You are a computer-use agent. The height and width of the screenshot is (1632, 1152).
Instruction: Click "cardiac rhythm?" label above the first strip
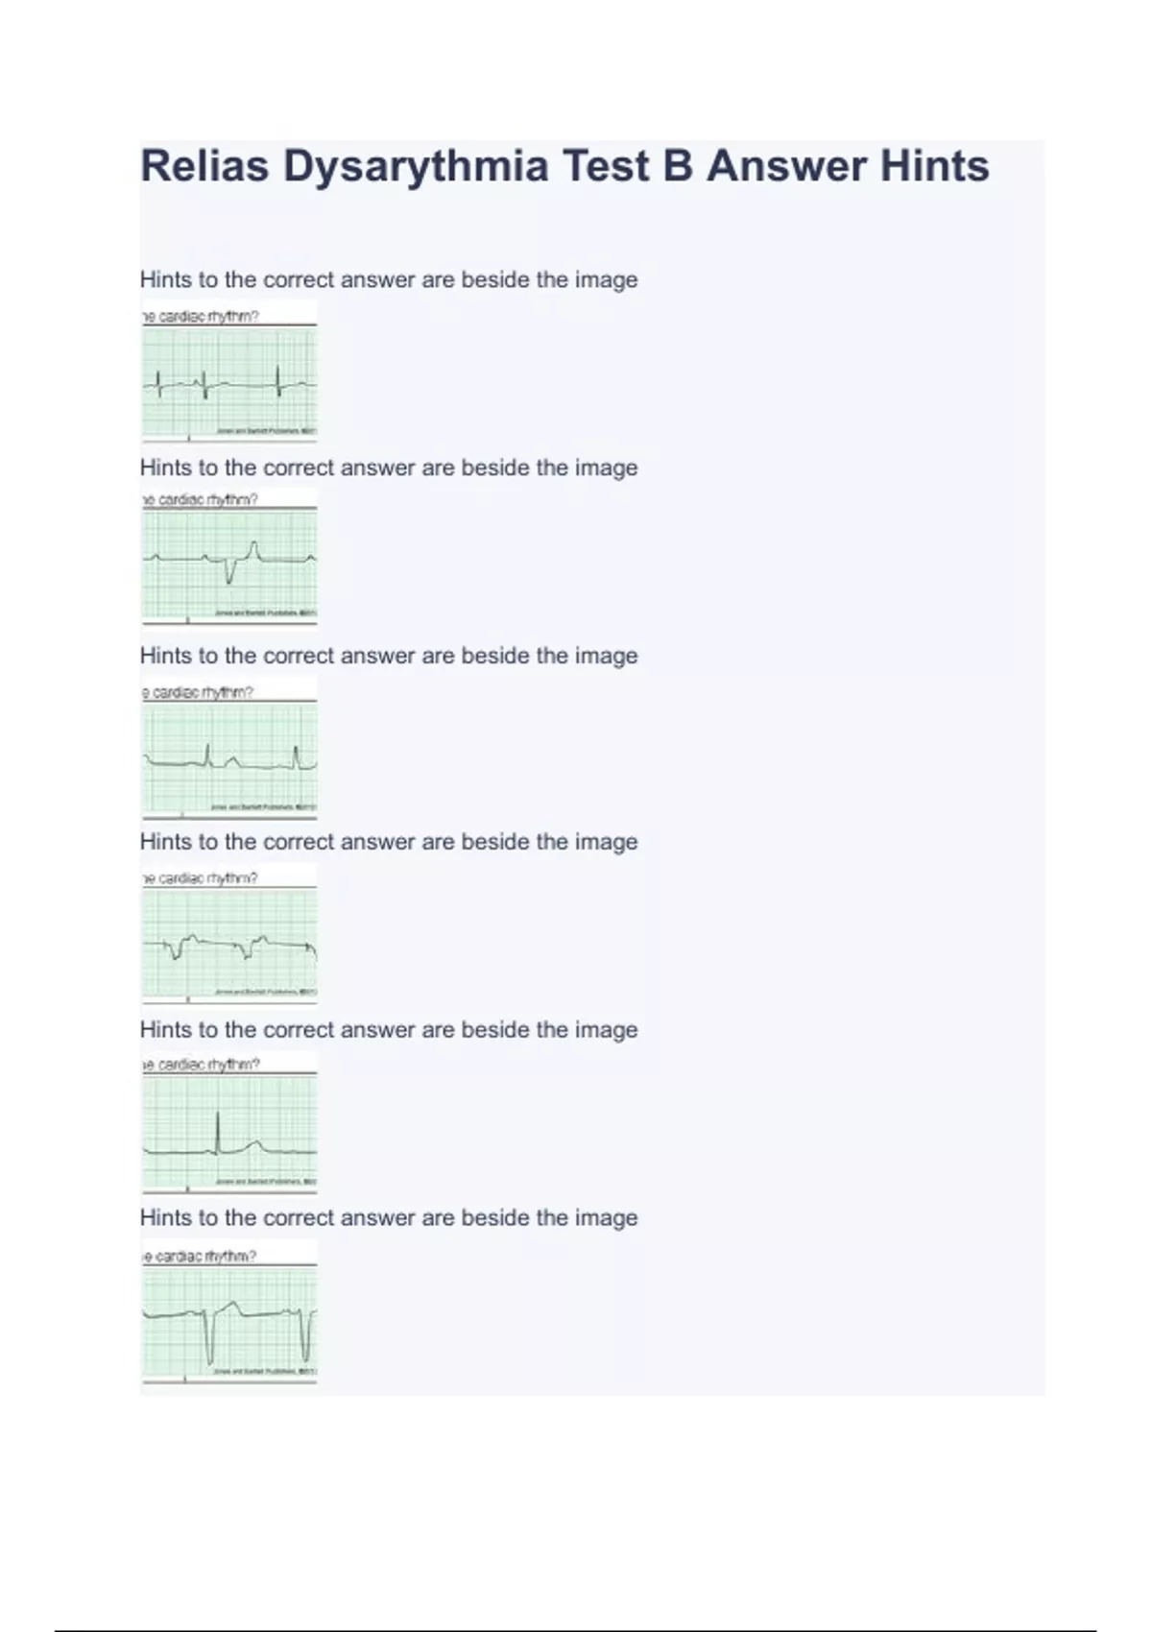click(x=202, y=316)
